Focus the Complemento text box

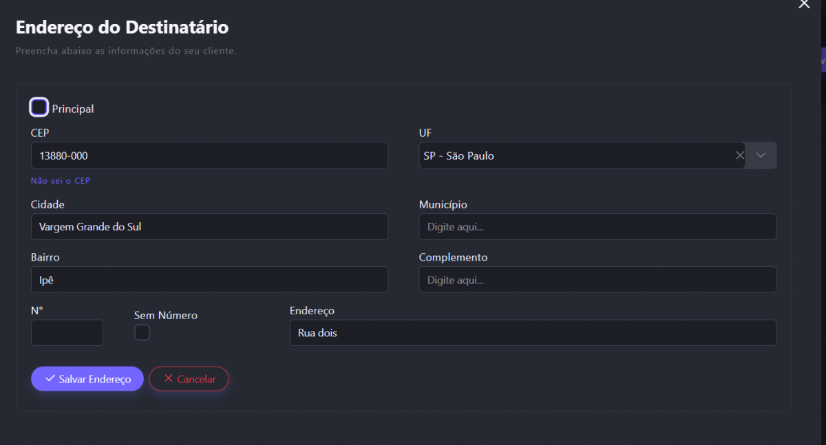[x=597, y=279]
